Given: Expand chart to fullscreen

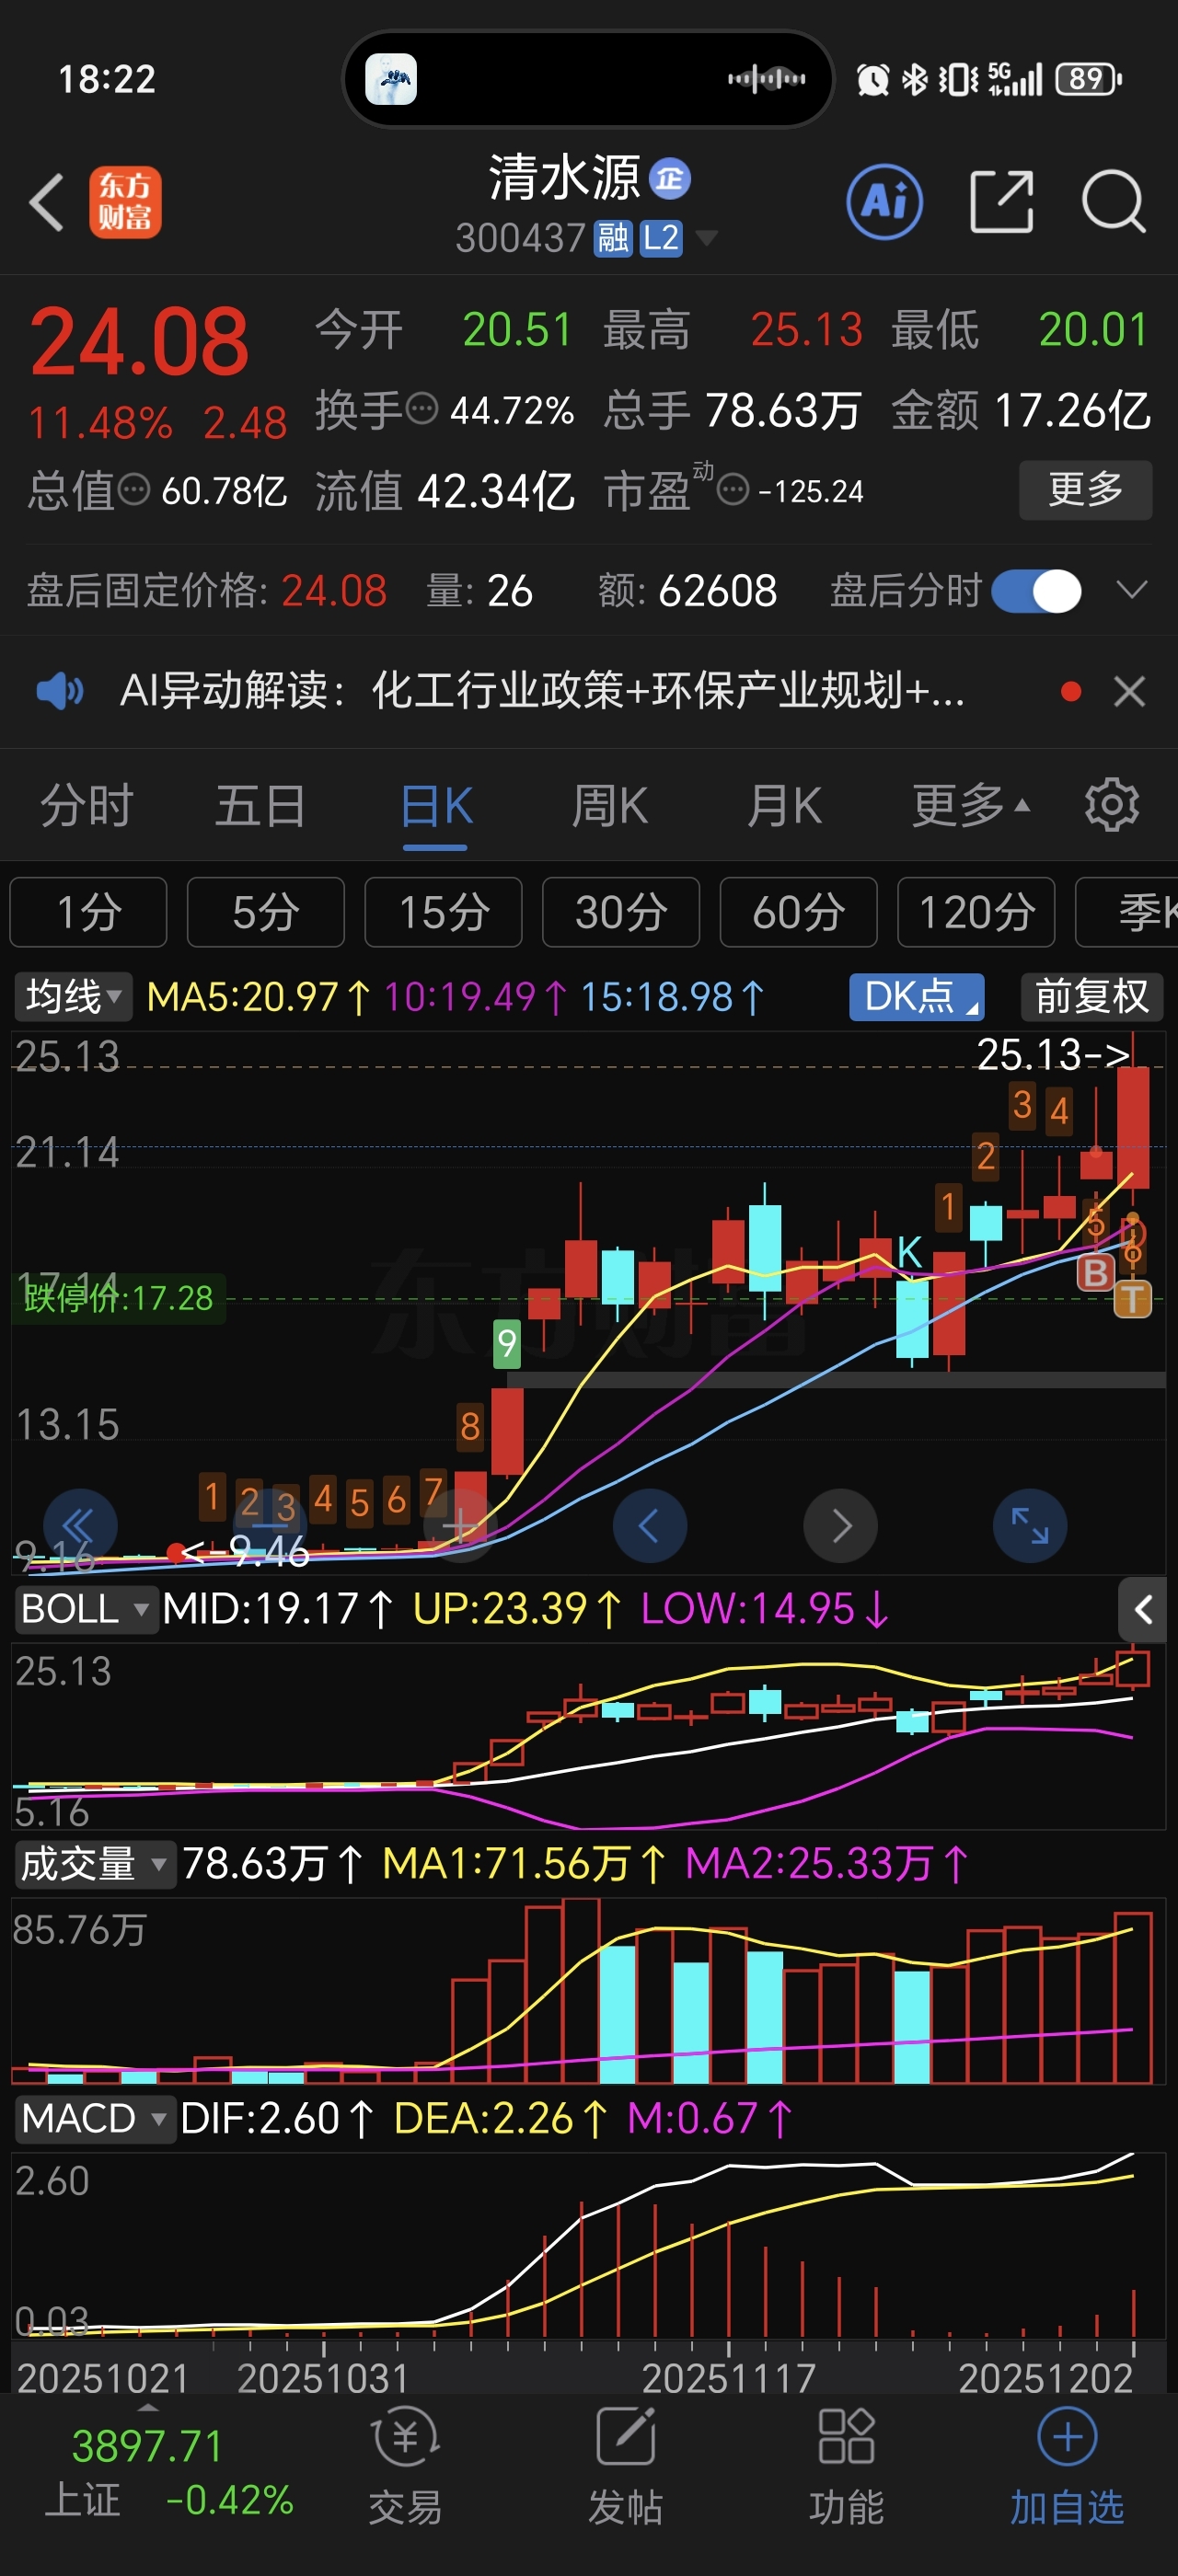Looking at the screenshot, I should click(1030, 1526).
